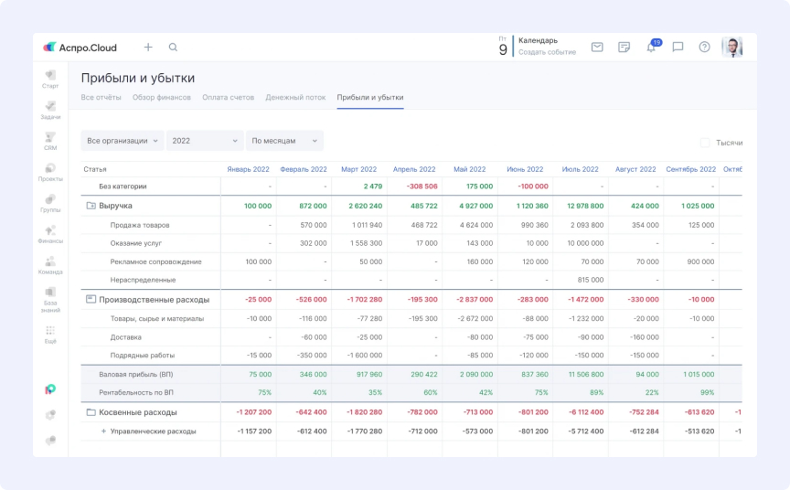Open the notes icon in header
The height and width of the screenshot is (490, 790).
(624, 48)
